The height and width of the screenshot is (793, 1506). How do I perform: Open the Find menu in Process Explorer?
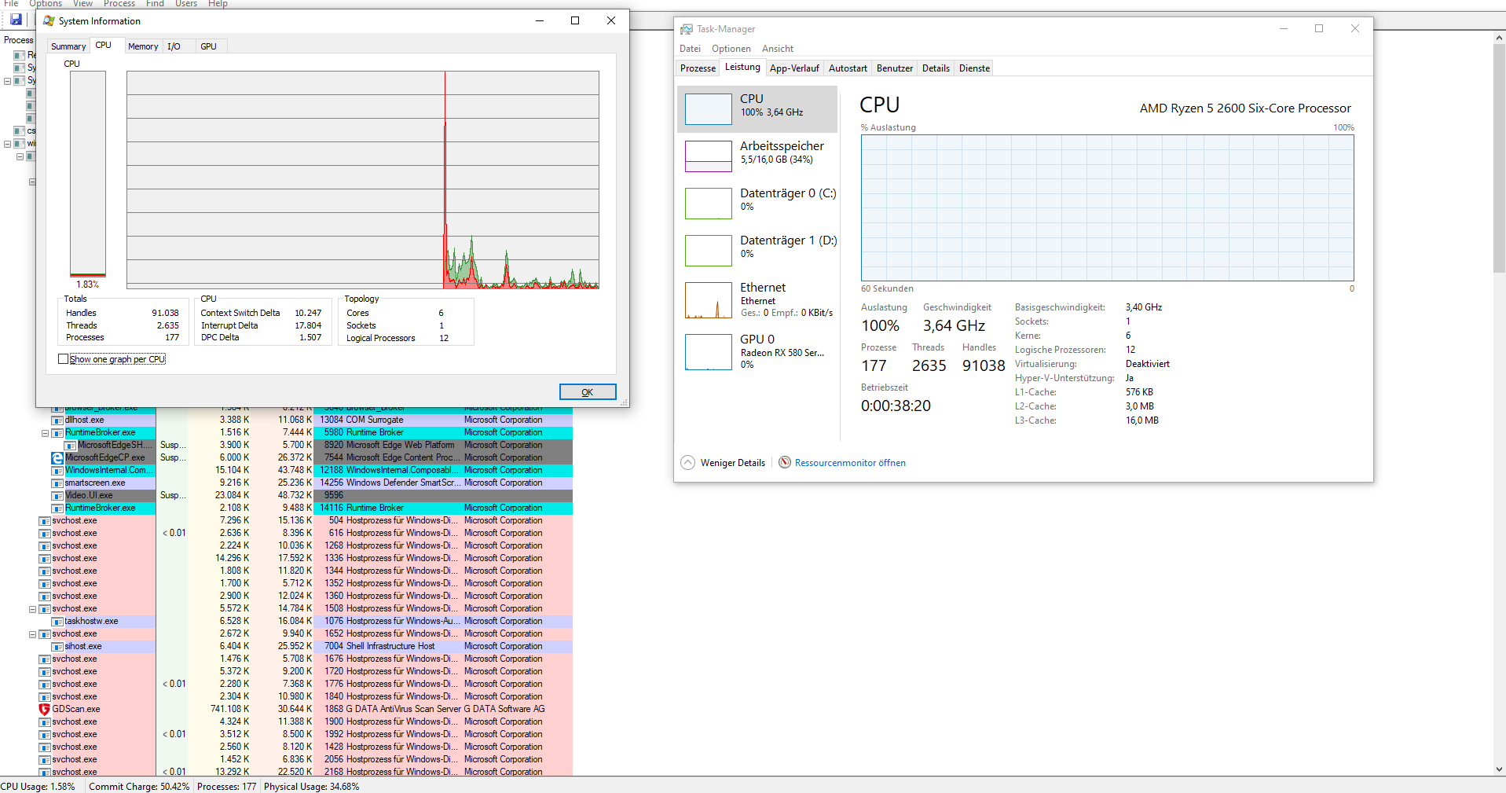155,4
